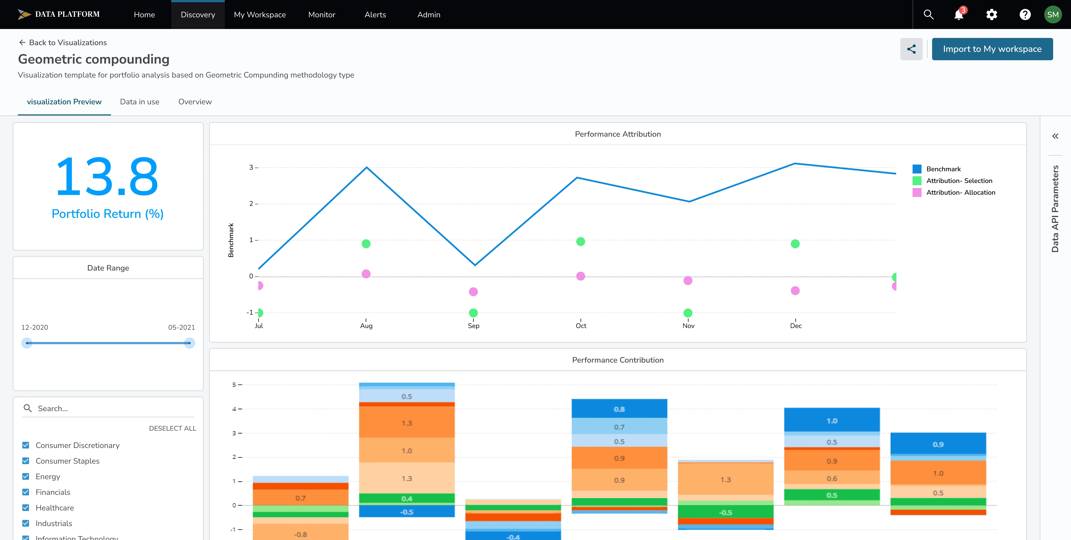Viewport: 1071px width, 540px height.
Task: Click the sector search magnifier icon
Action: [28, 408]
